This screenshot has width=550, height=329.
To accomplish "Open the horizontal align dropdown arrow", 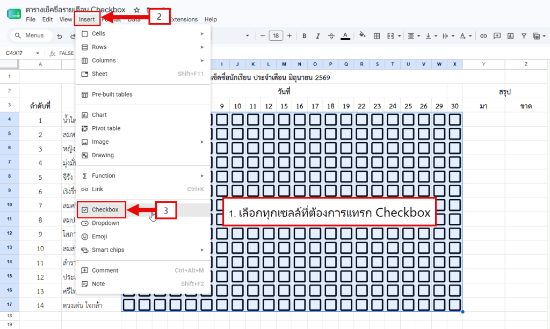I will 418,36.
